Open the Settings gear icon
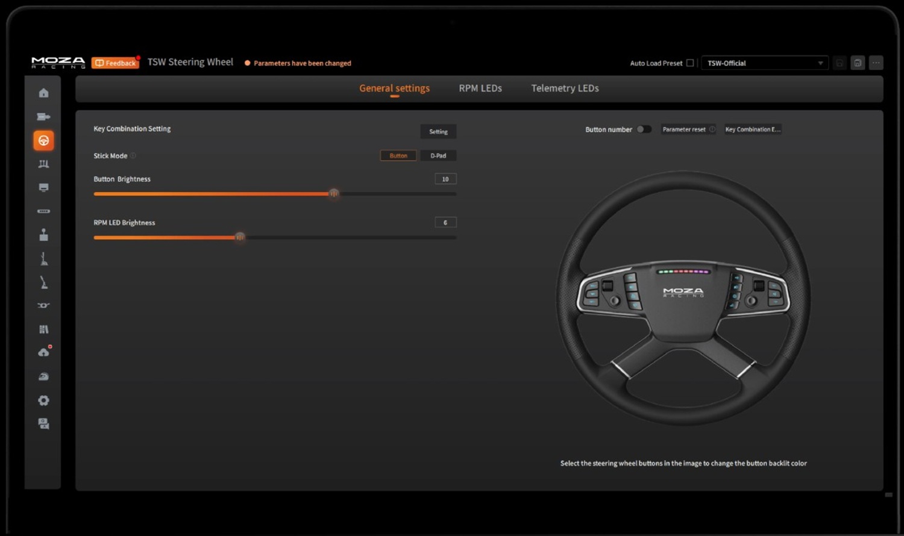The image size is (904, 536). tap(43, 400)
